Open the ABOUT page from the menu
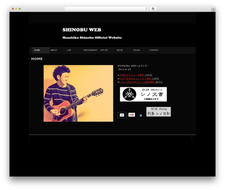The width and height of the screenshot is (225, 190). (x=54, y=50)
